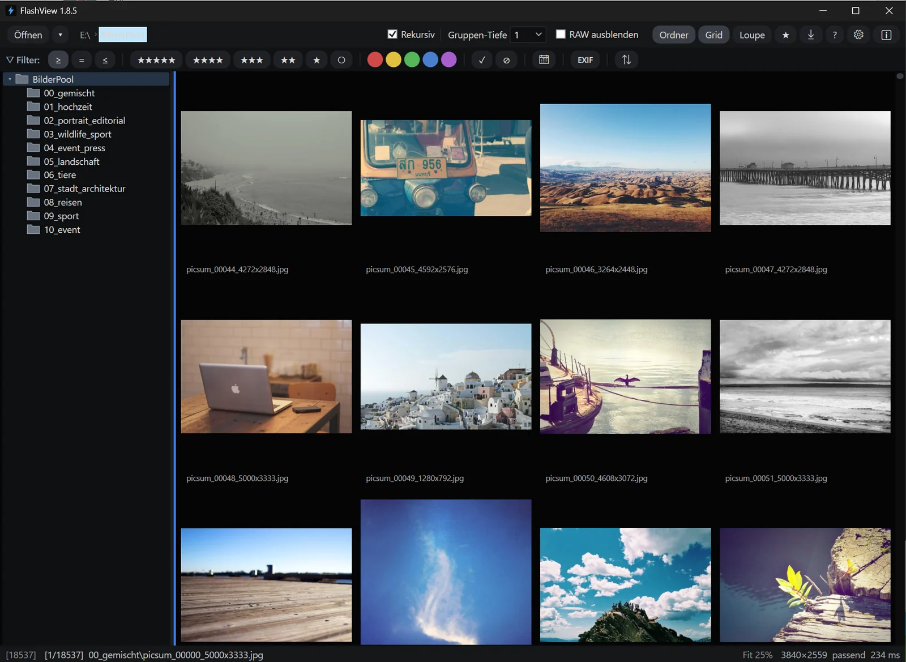Click the vertical scrollbar handle in the grid

[x=900, y=76]
